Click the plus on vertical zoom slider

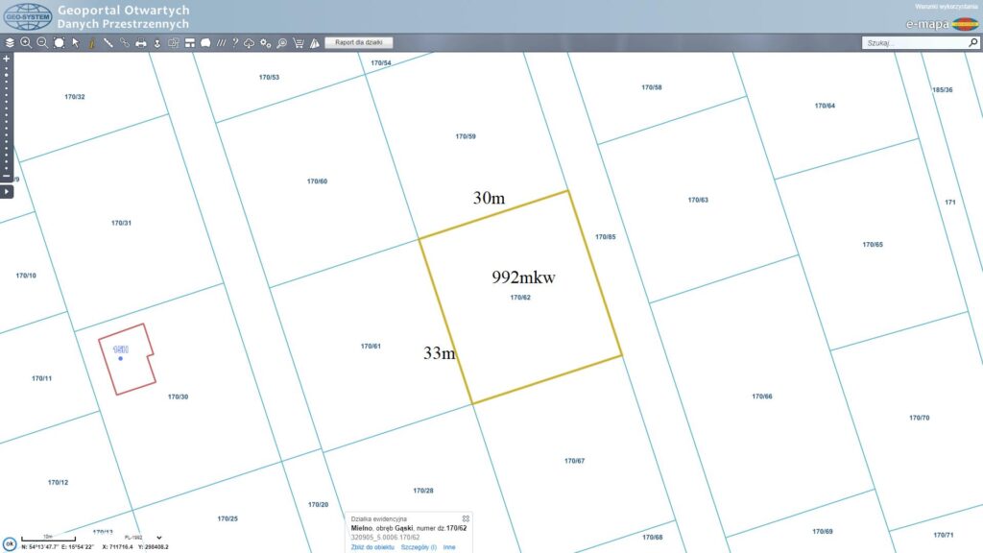7,59
